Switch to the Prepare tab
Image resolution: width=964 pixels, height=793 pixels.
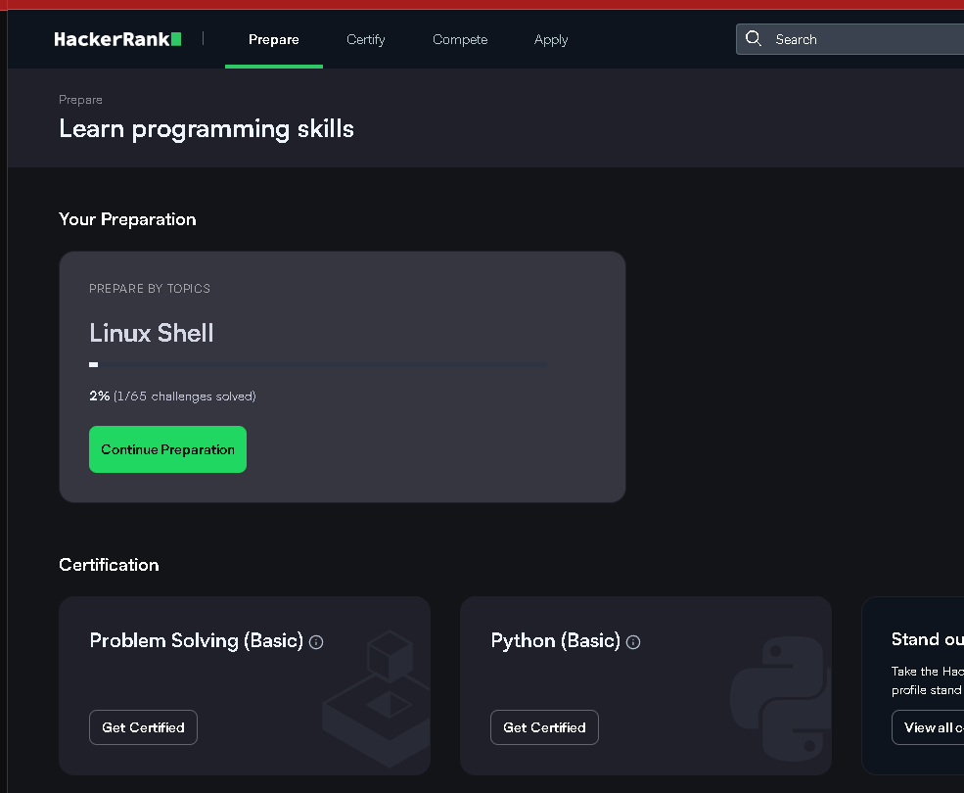(274, 39)
